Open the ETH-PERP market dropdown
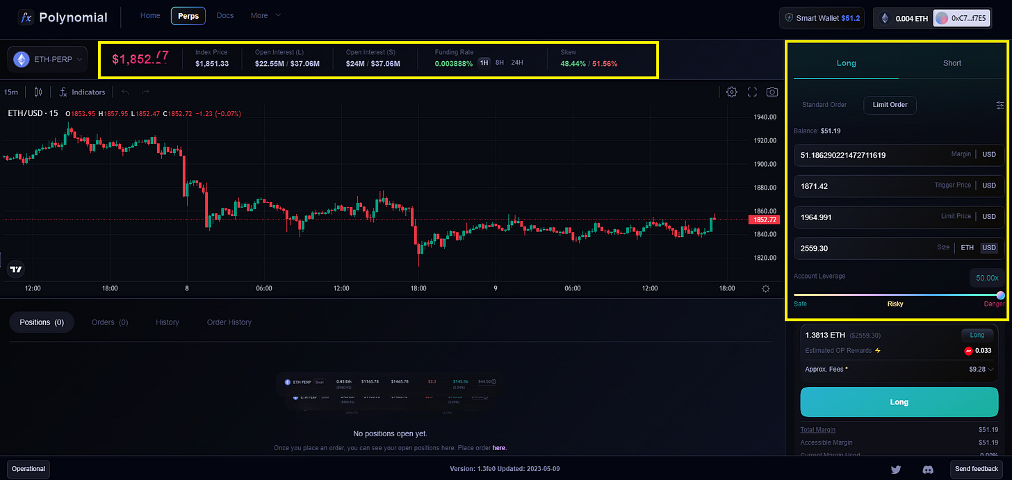Screen dimensions: 1012x480 [47, 60]
